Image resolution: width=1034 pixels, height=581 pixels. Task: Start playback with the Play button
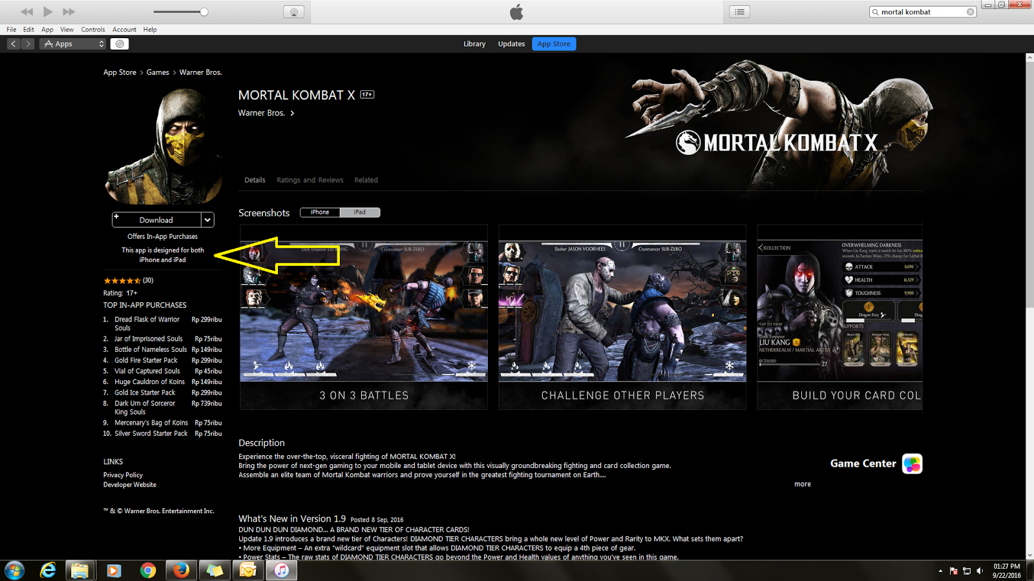[48, 12]
